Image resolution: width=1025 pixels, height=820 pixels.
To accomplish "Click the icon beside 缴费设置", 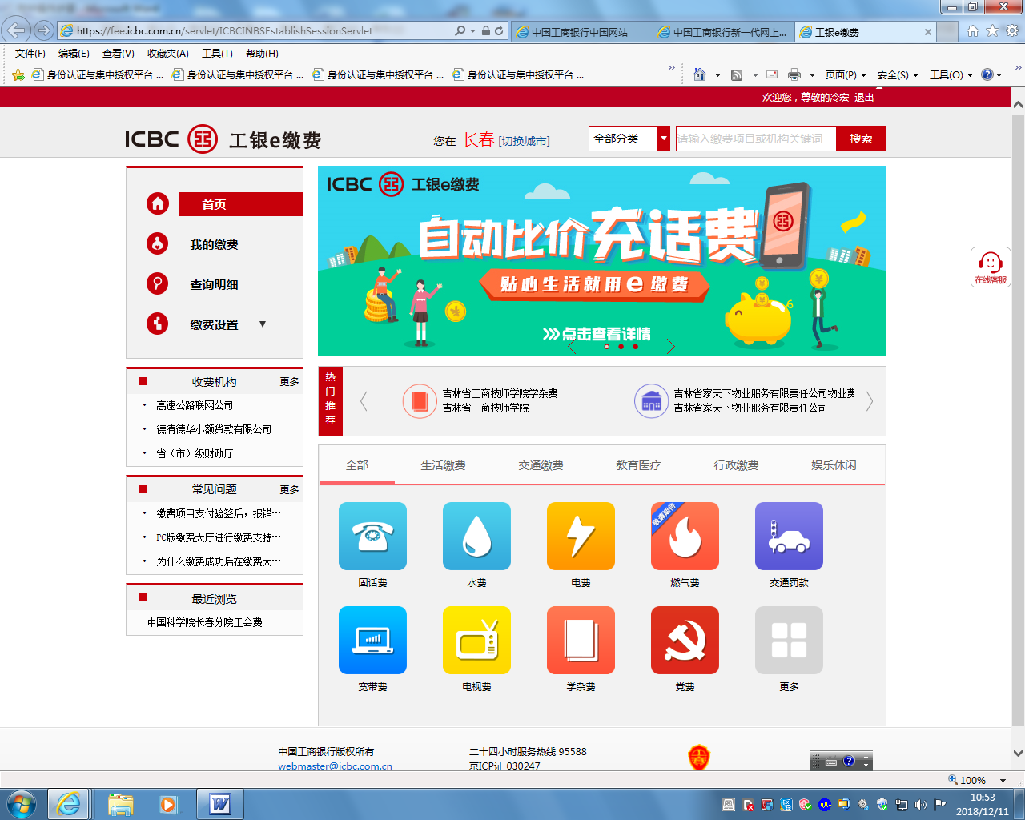I will click(x=158, y=324).
